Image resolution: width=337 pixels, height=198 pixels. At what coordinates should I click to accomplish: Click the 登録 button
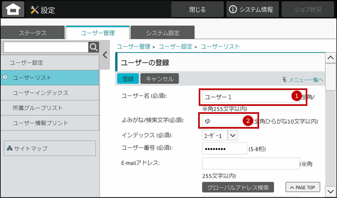click(128, 78)
